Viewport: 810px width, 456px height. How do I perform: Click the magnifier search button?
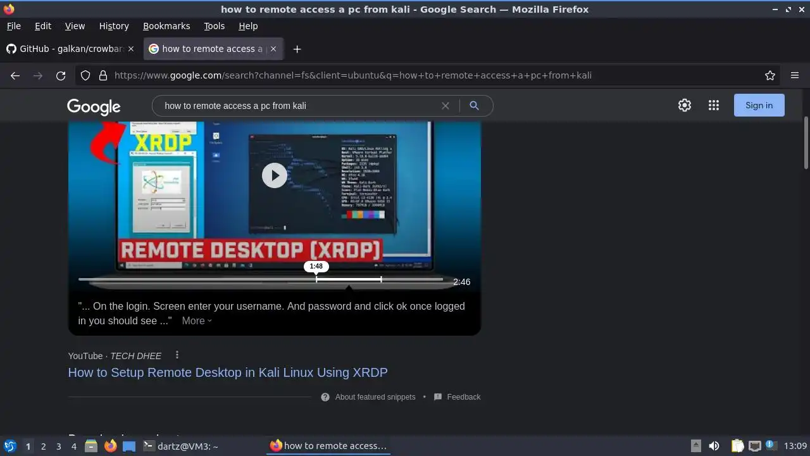(x=474, y=106)
